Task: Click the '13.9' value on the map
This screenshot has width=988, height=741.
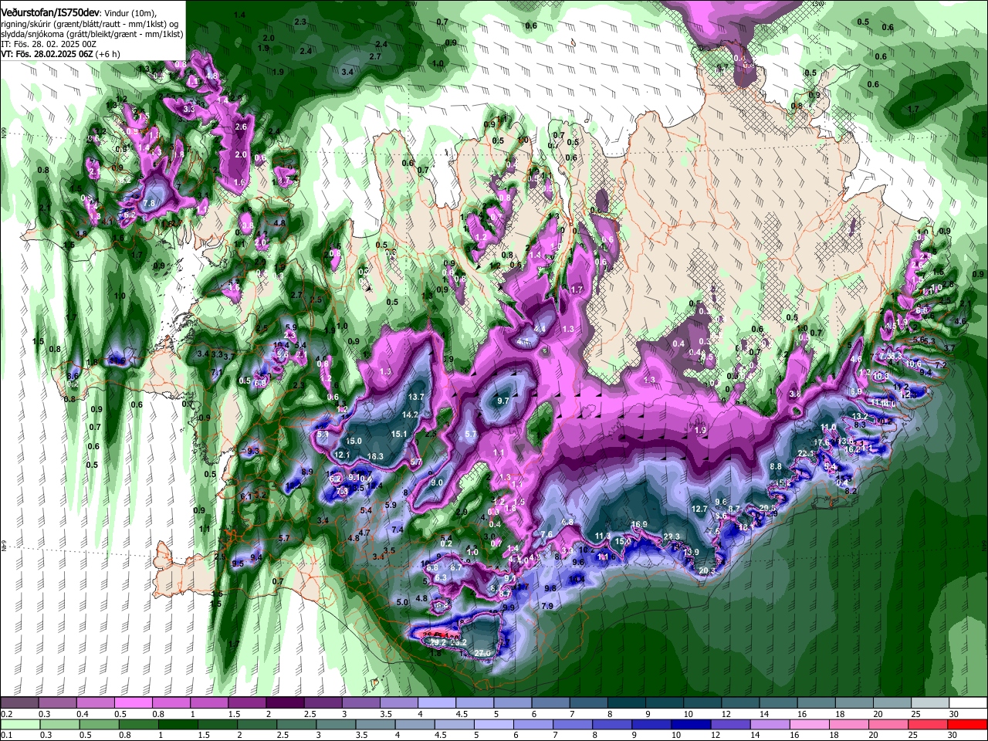Action: tap(691, 552)
